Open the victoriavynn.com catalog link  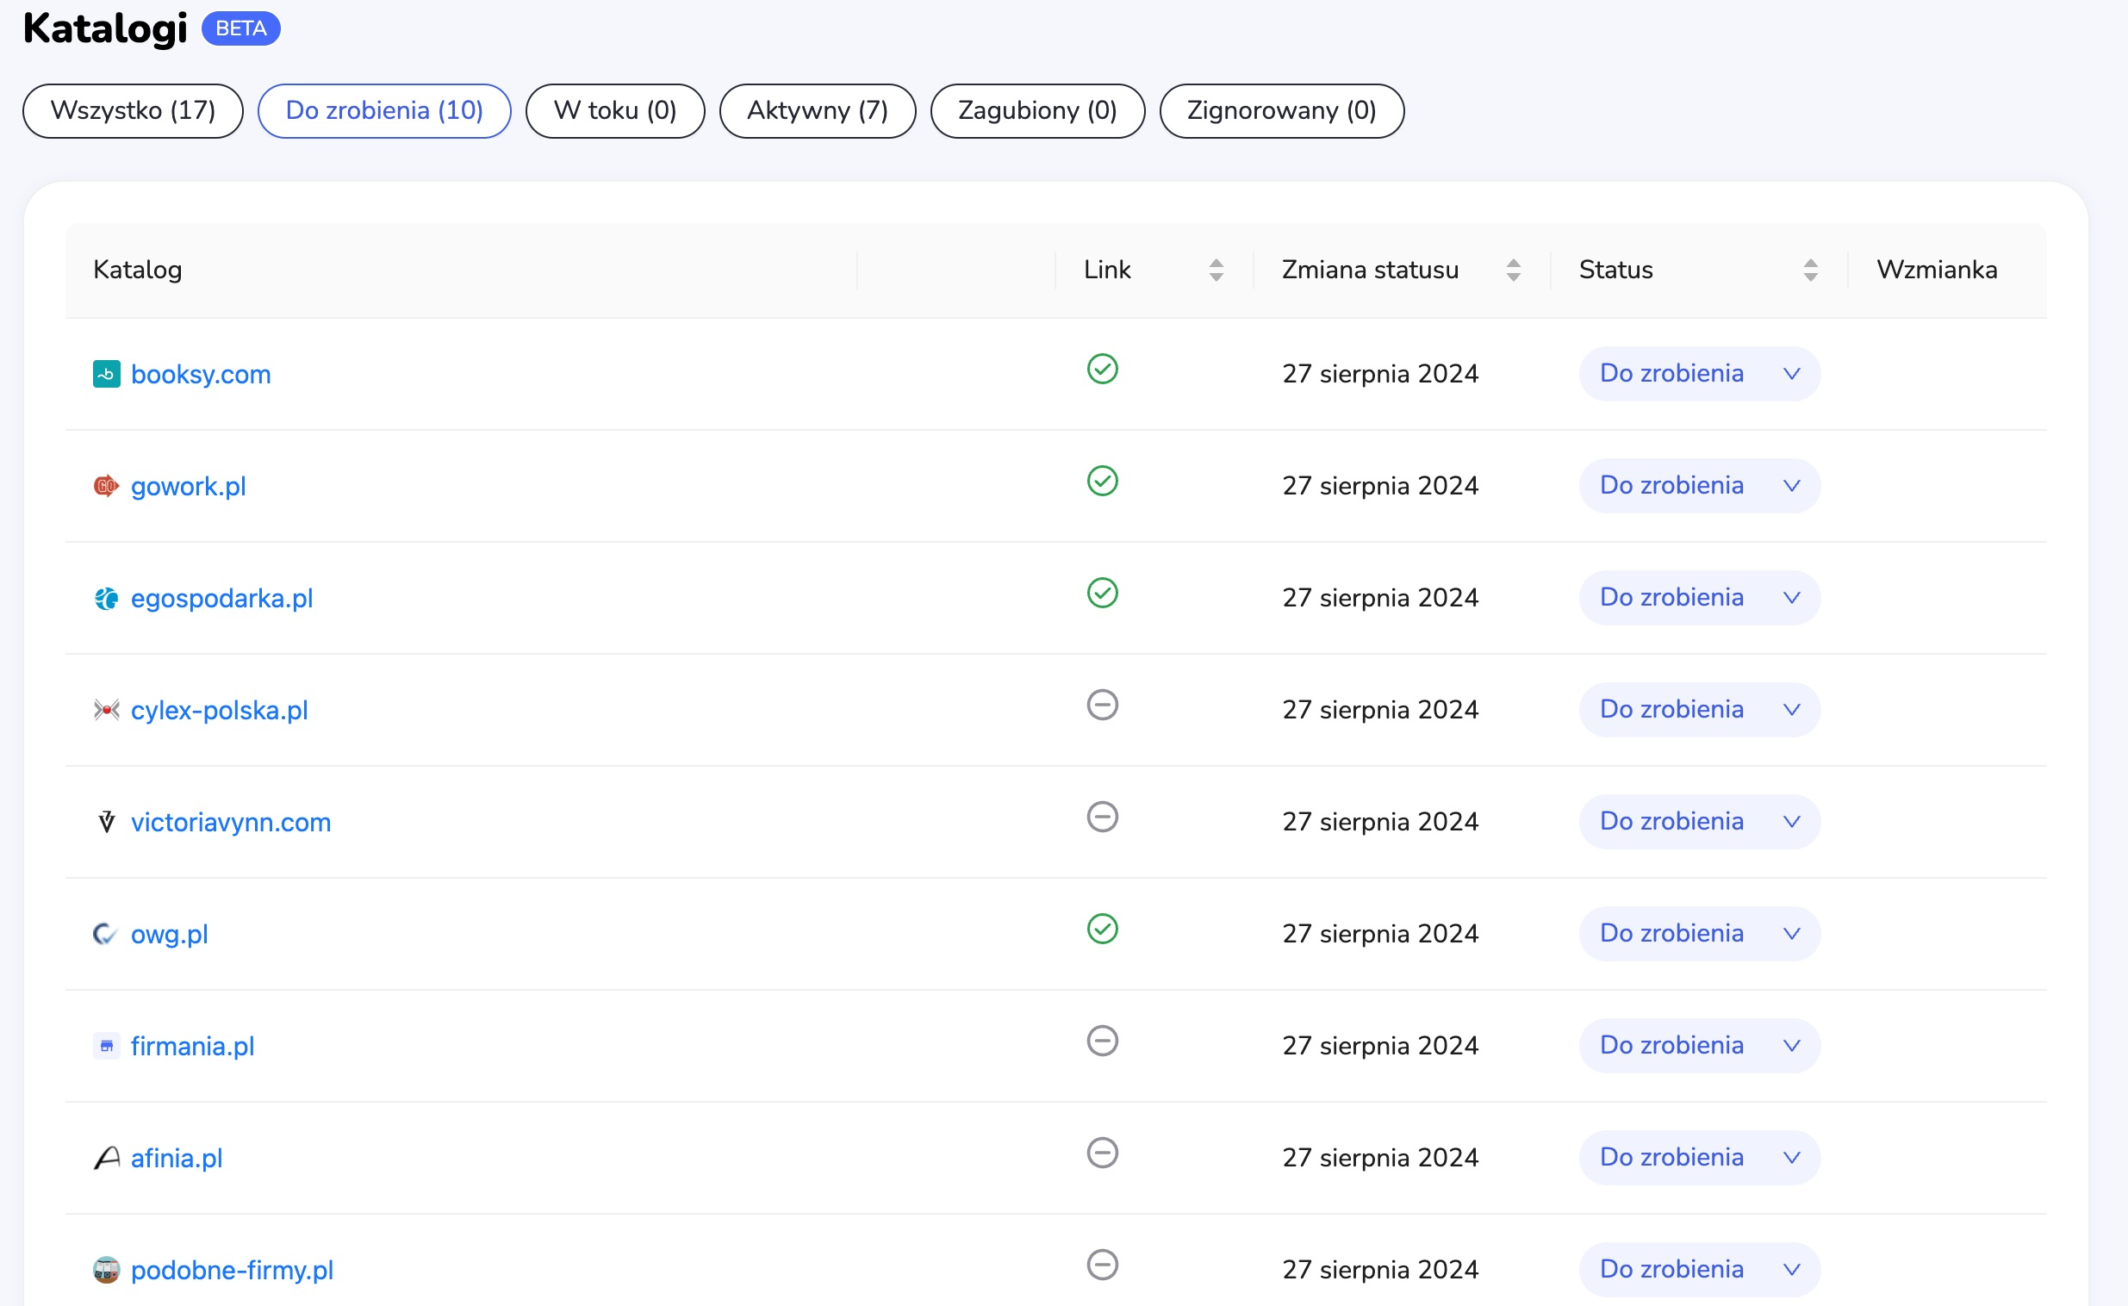231,823
